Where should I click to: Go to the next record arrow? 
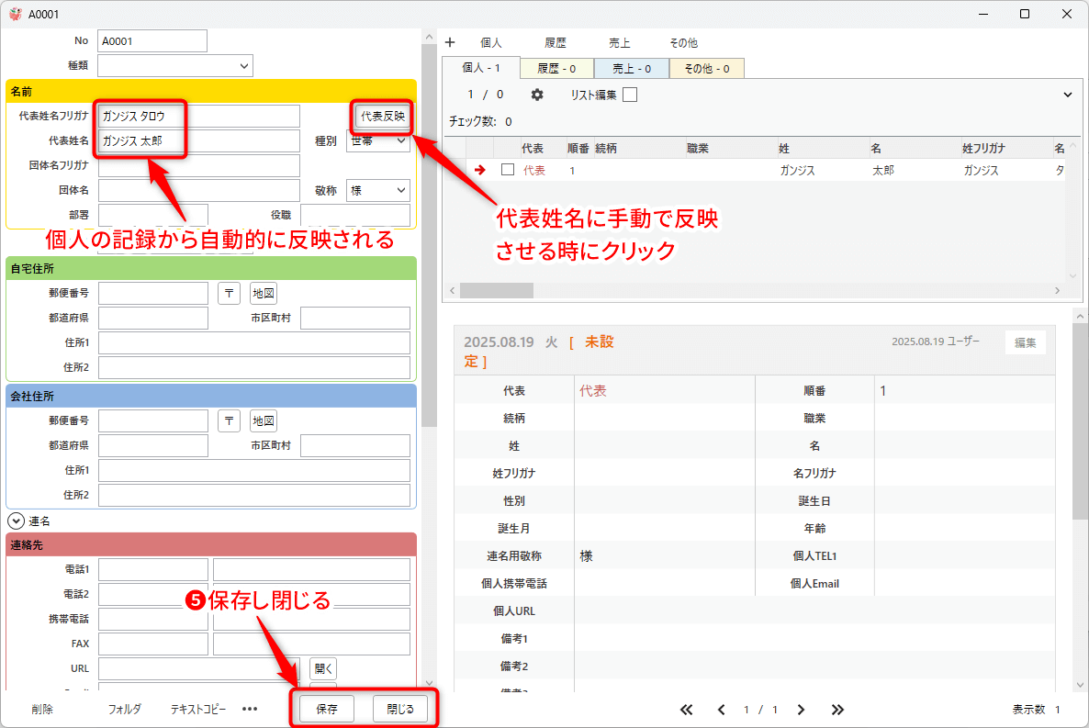[801, 710]
